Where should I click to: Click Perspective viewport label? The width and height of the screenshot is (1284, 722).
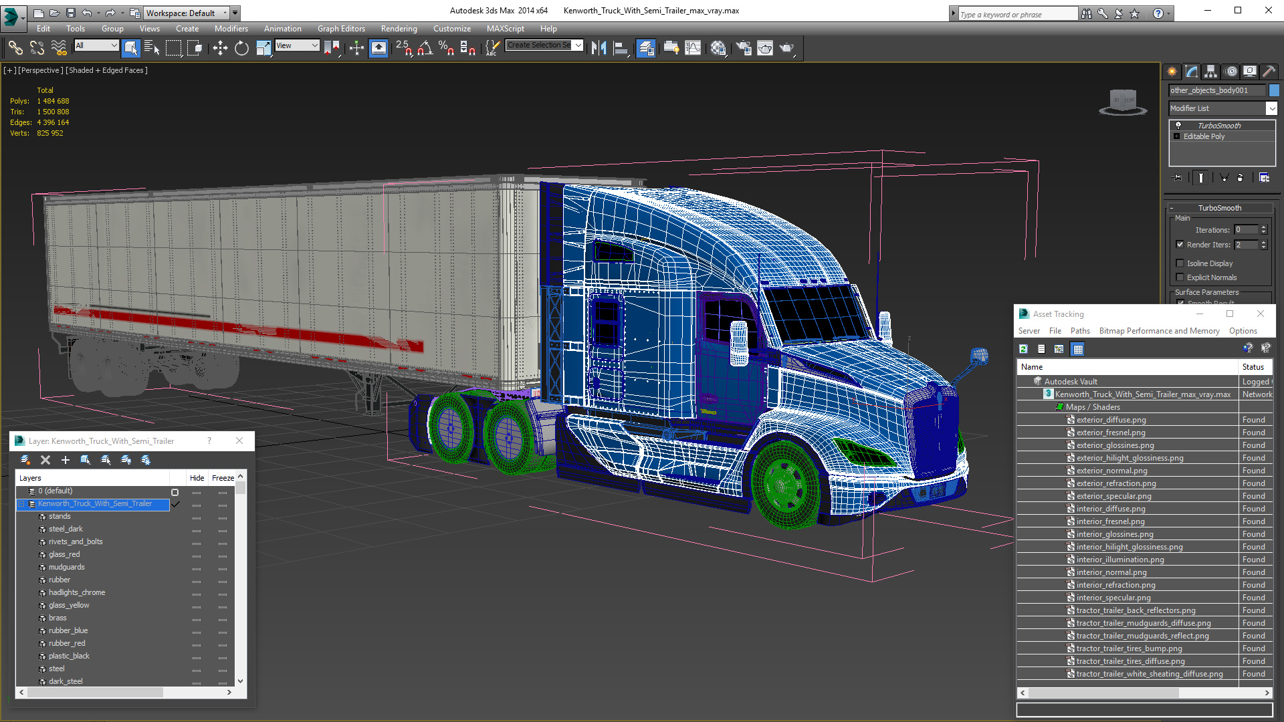(x=41, y=70)
